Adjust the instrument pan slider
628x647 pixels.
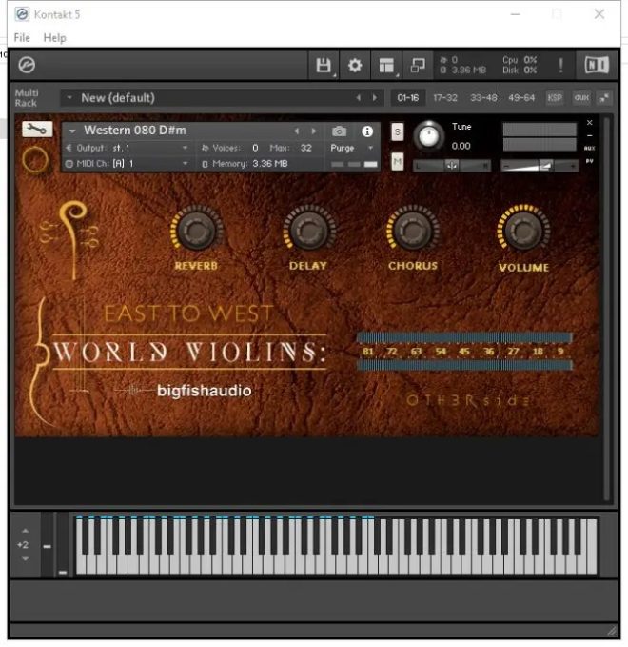[452, 166]
